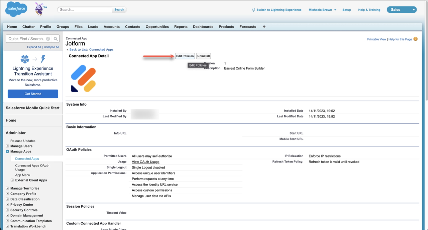
Task: Click the Quick Find info icon
Action: [48, 39]
